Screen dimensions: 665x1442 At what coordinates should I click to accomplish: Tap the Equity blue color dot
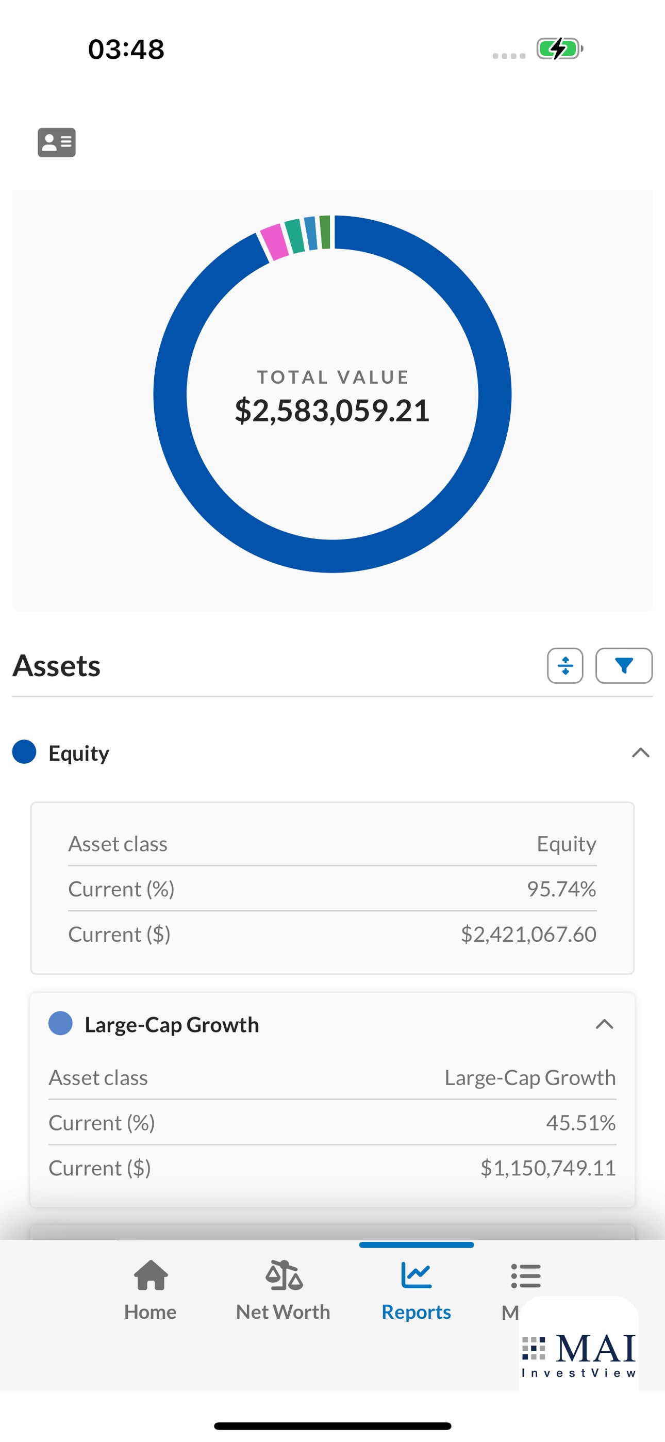tap(24, 752)
